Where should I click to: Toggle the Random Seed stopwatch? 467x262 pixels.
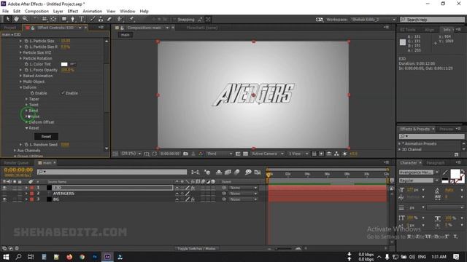pyautogui.click(x=26, y=145)
